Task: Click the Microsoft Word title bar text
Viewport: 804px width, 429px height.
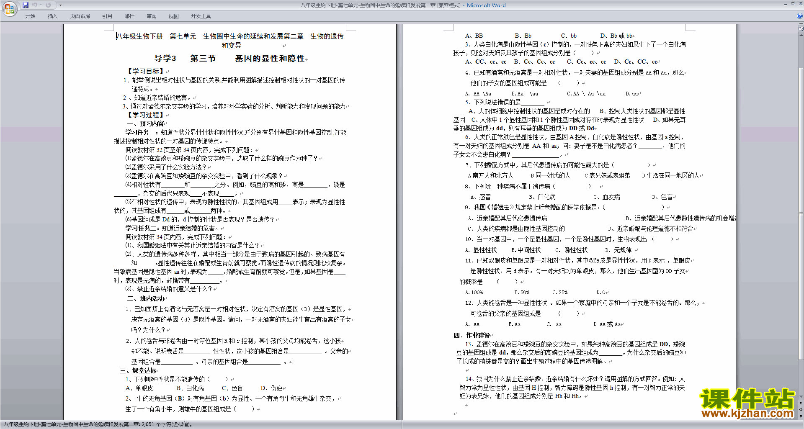Action: click(x=486, y=5)
